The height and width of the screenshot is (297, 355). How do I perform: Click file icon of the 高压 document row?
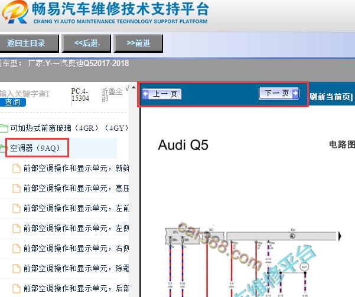tap(17, 189)
